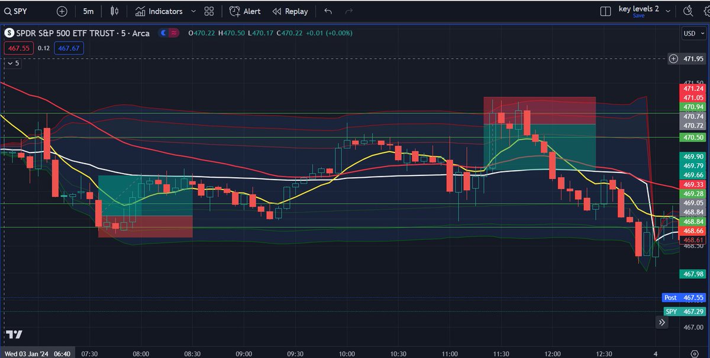Toggle the pink data status badge

tap(174, 33)
